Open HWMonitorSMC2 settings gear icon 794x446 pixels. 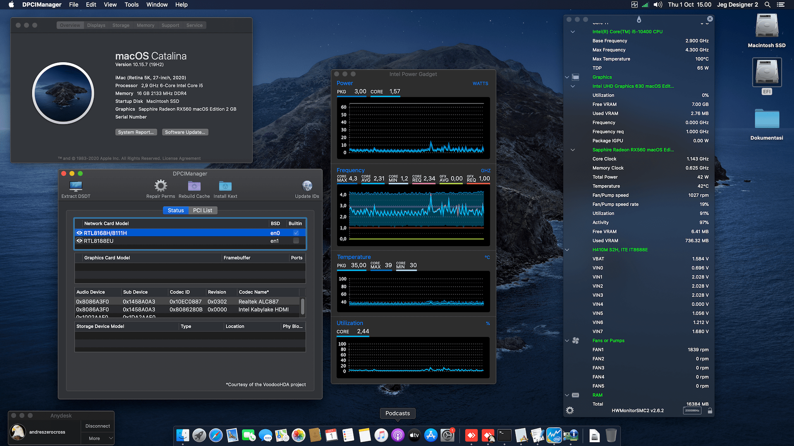pyautogui.click(x=570, y=410)
